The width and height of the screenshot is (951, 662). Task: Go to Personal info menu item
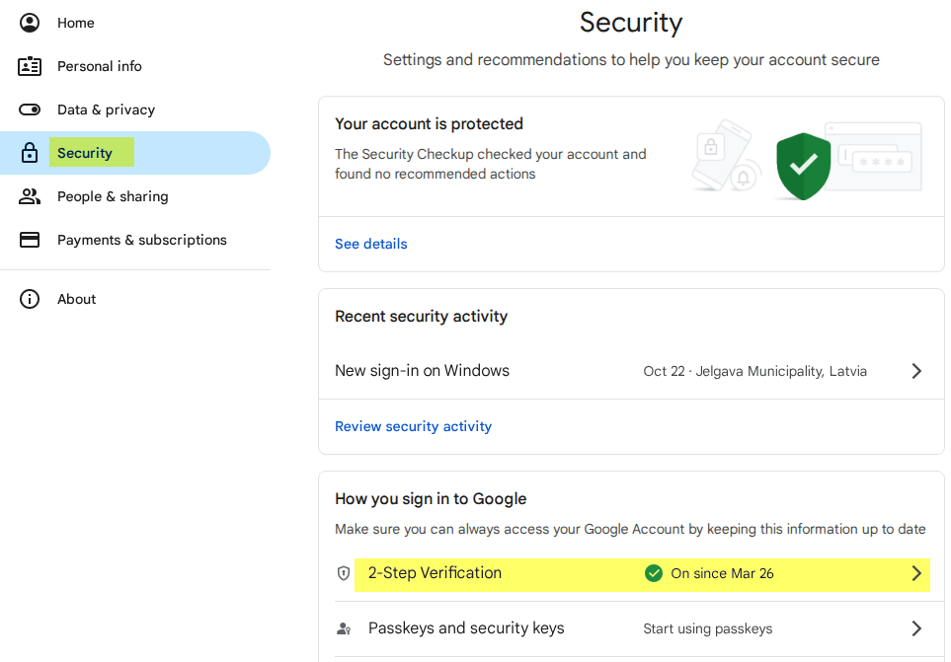click(100, 66)
